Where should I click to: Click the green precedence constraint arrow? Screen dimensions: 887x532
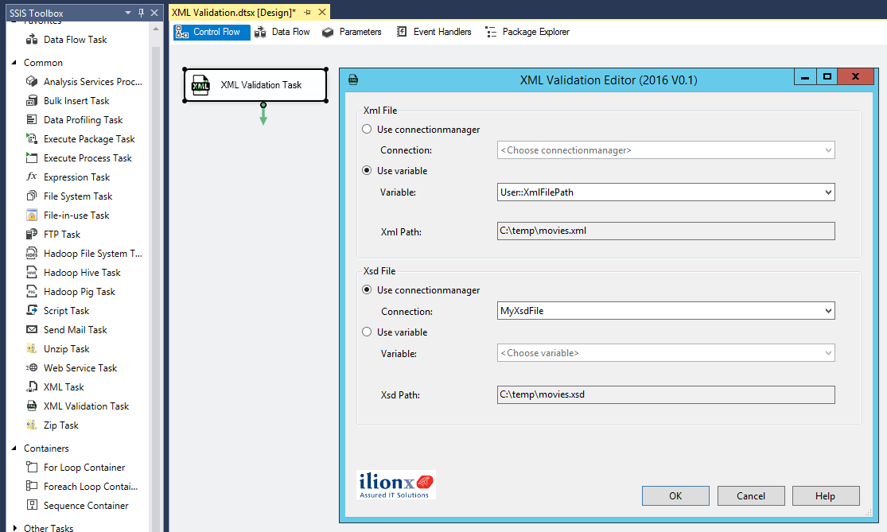coord(263,115)
